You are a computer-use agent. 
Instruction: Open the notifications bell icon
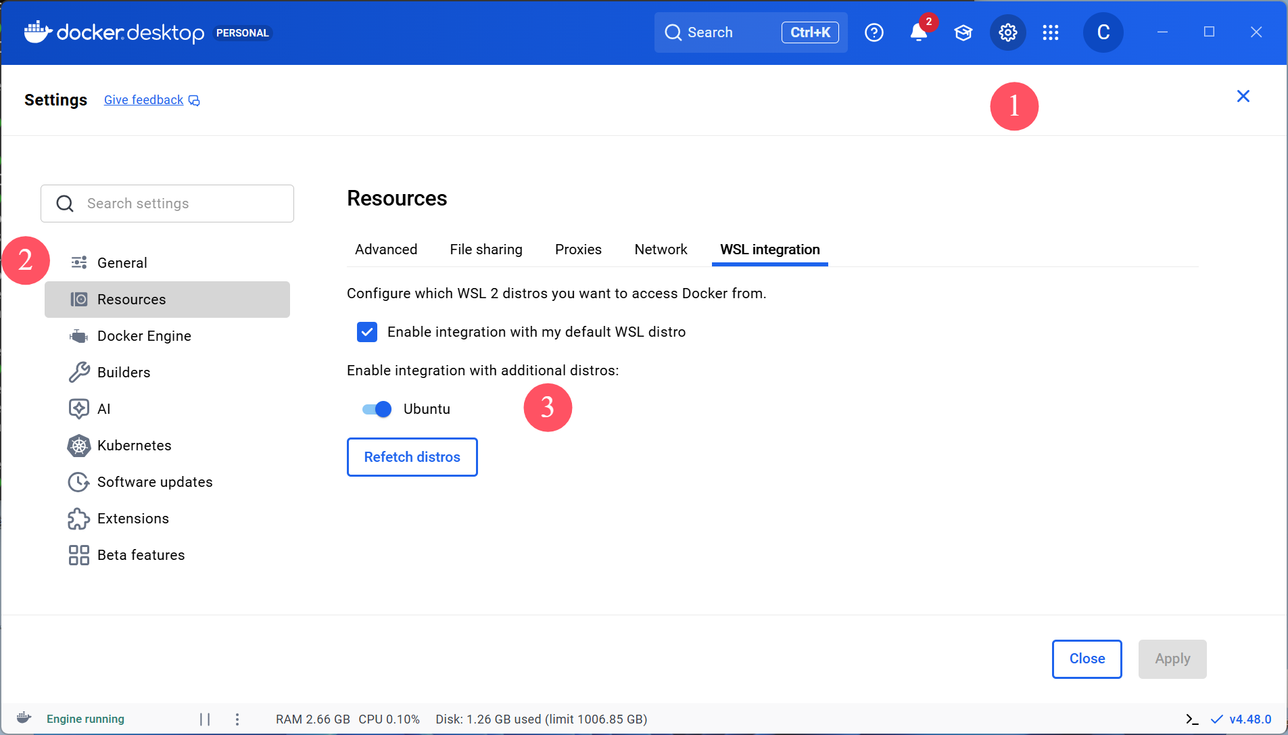point(918,32)
